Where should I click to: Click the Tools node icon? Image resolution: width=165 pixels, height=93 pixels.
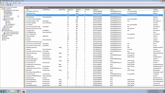coord(3,40)
